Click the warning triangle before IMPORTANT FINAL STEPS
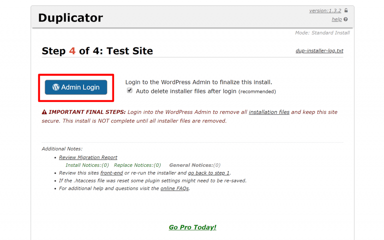The image size is (384, 240). click(45, 112)
